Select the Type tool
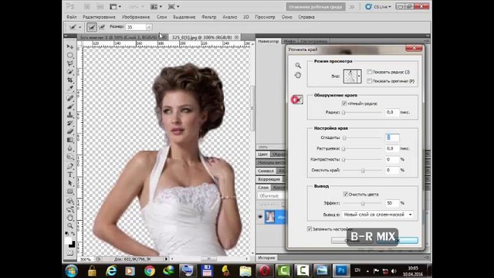This screenshot has height=278, width=494. (x=70, y=175)
